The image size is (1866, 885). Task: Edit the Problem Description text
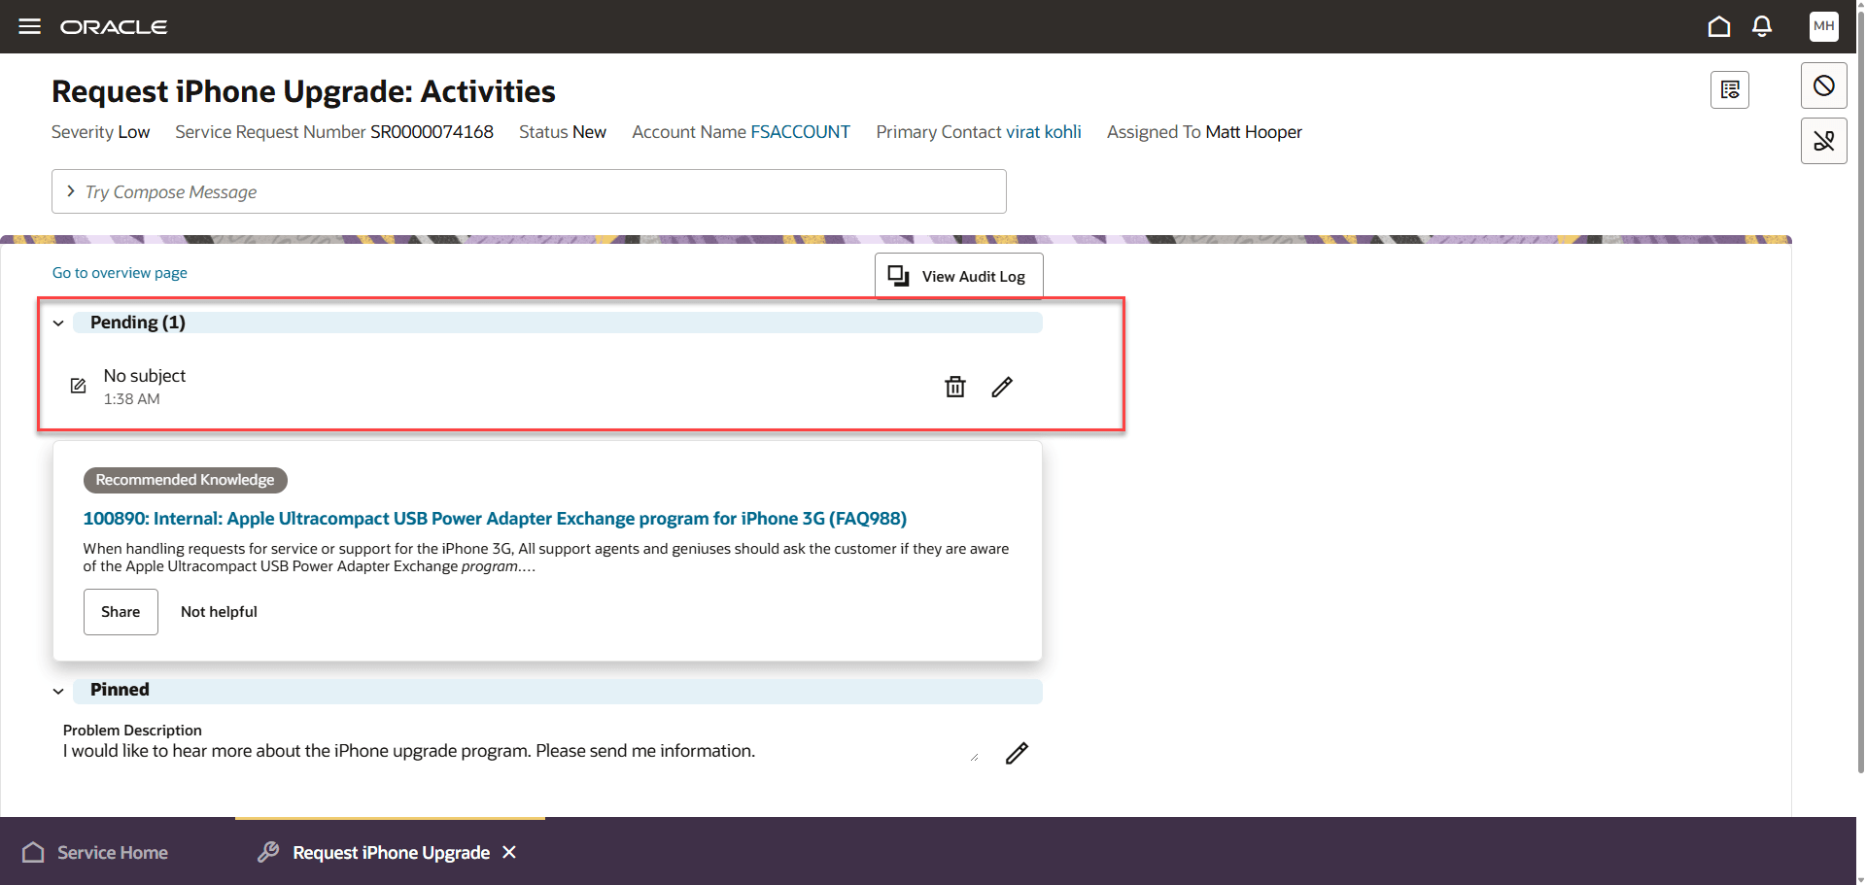pos(1017,753)
